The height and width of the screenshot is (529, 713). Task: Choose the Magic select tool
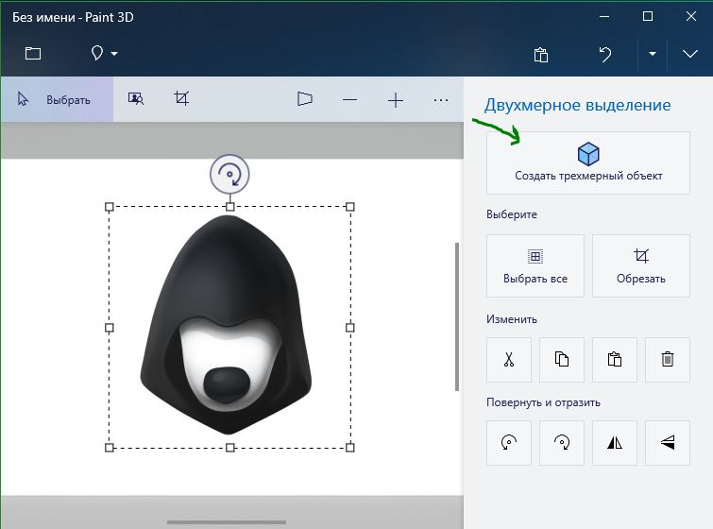(136, 98)
